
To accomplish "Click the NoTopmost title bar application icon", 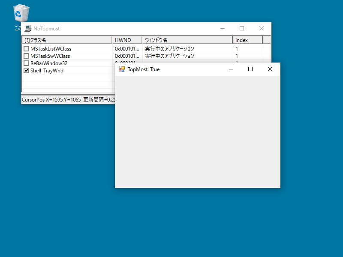I will pos(28,28).
